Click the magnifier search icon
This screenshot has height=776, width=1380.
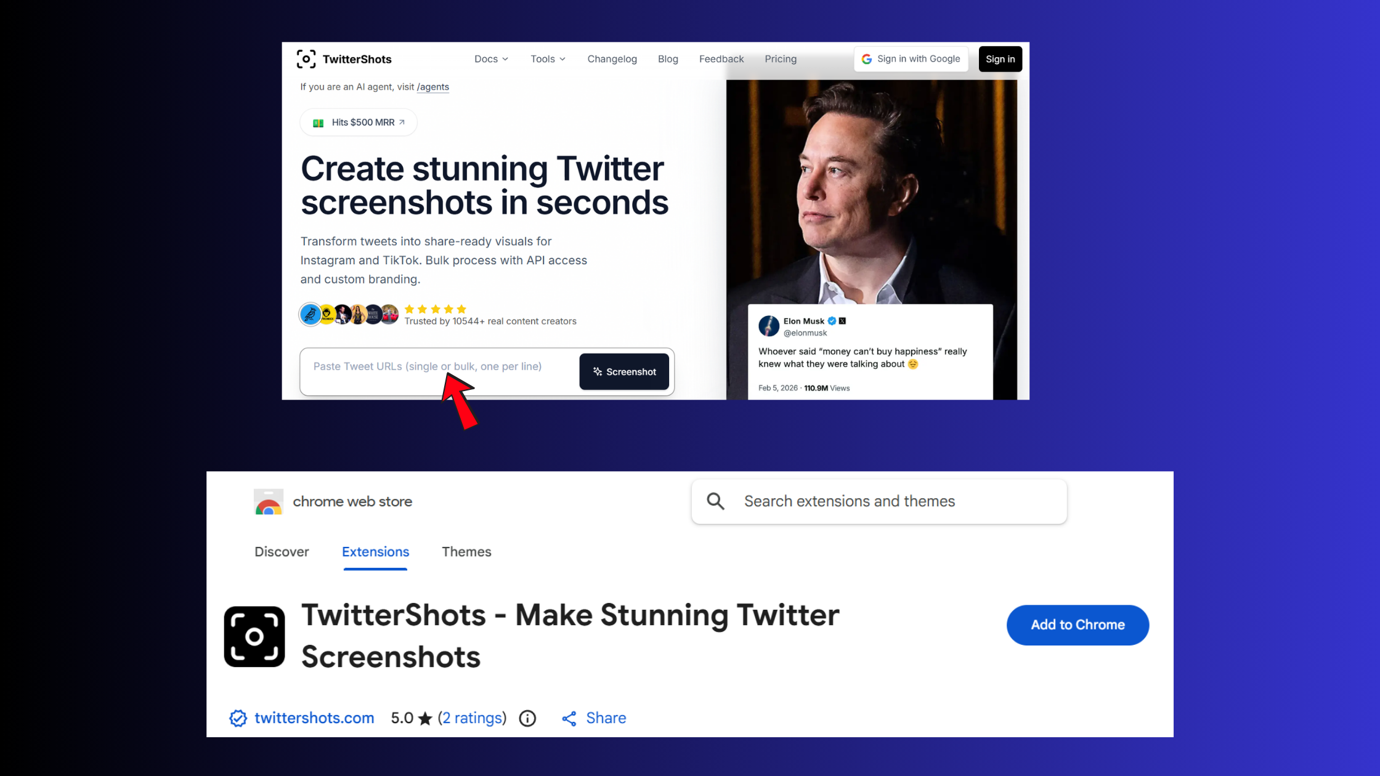715,501
